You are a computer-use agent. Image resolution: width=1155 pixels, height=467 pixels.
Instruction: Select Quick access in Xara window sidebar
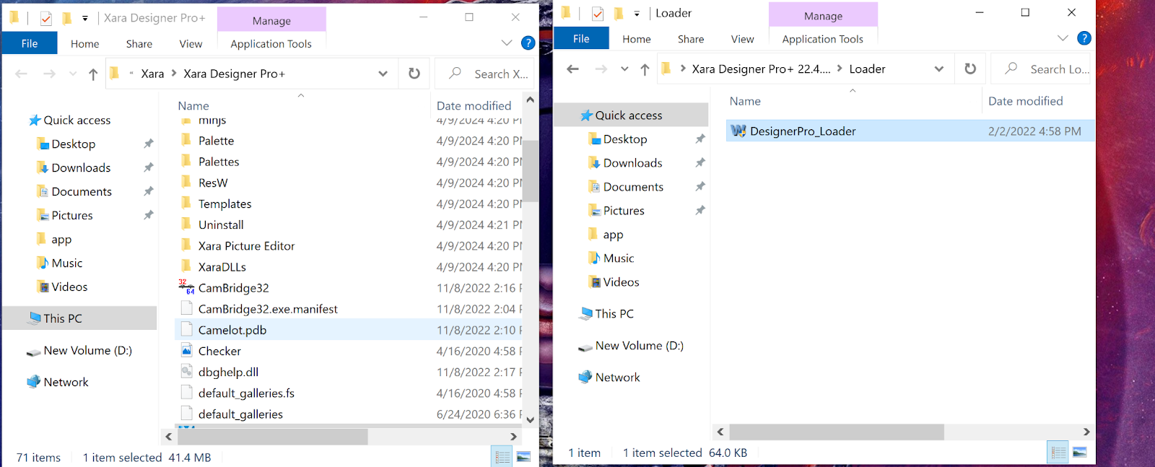point(77,121)
